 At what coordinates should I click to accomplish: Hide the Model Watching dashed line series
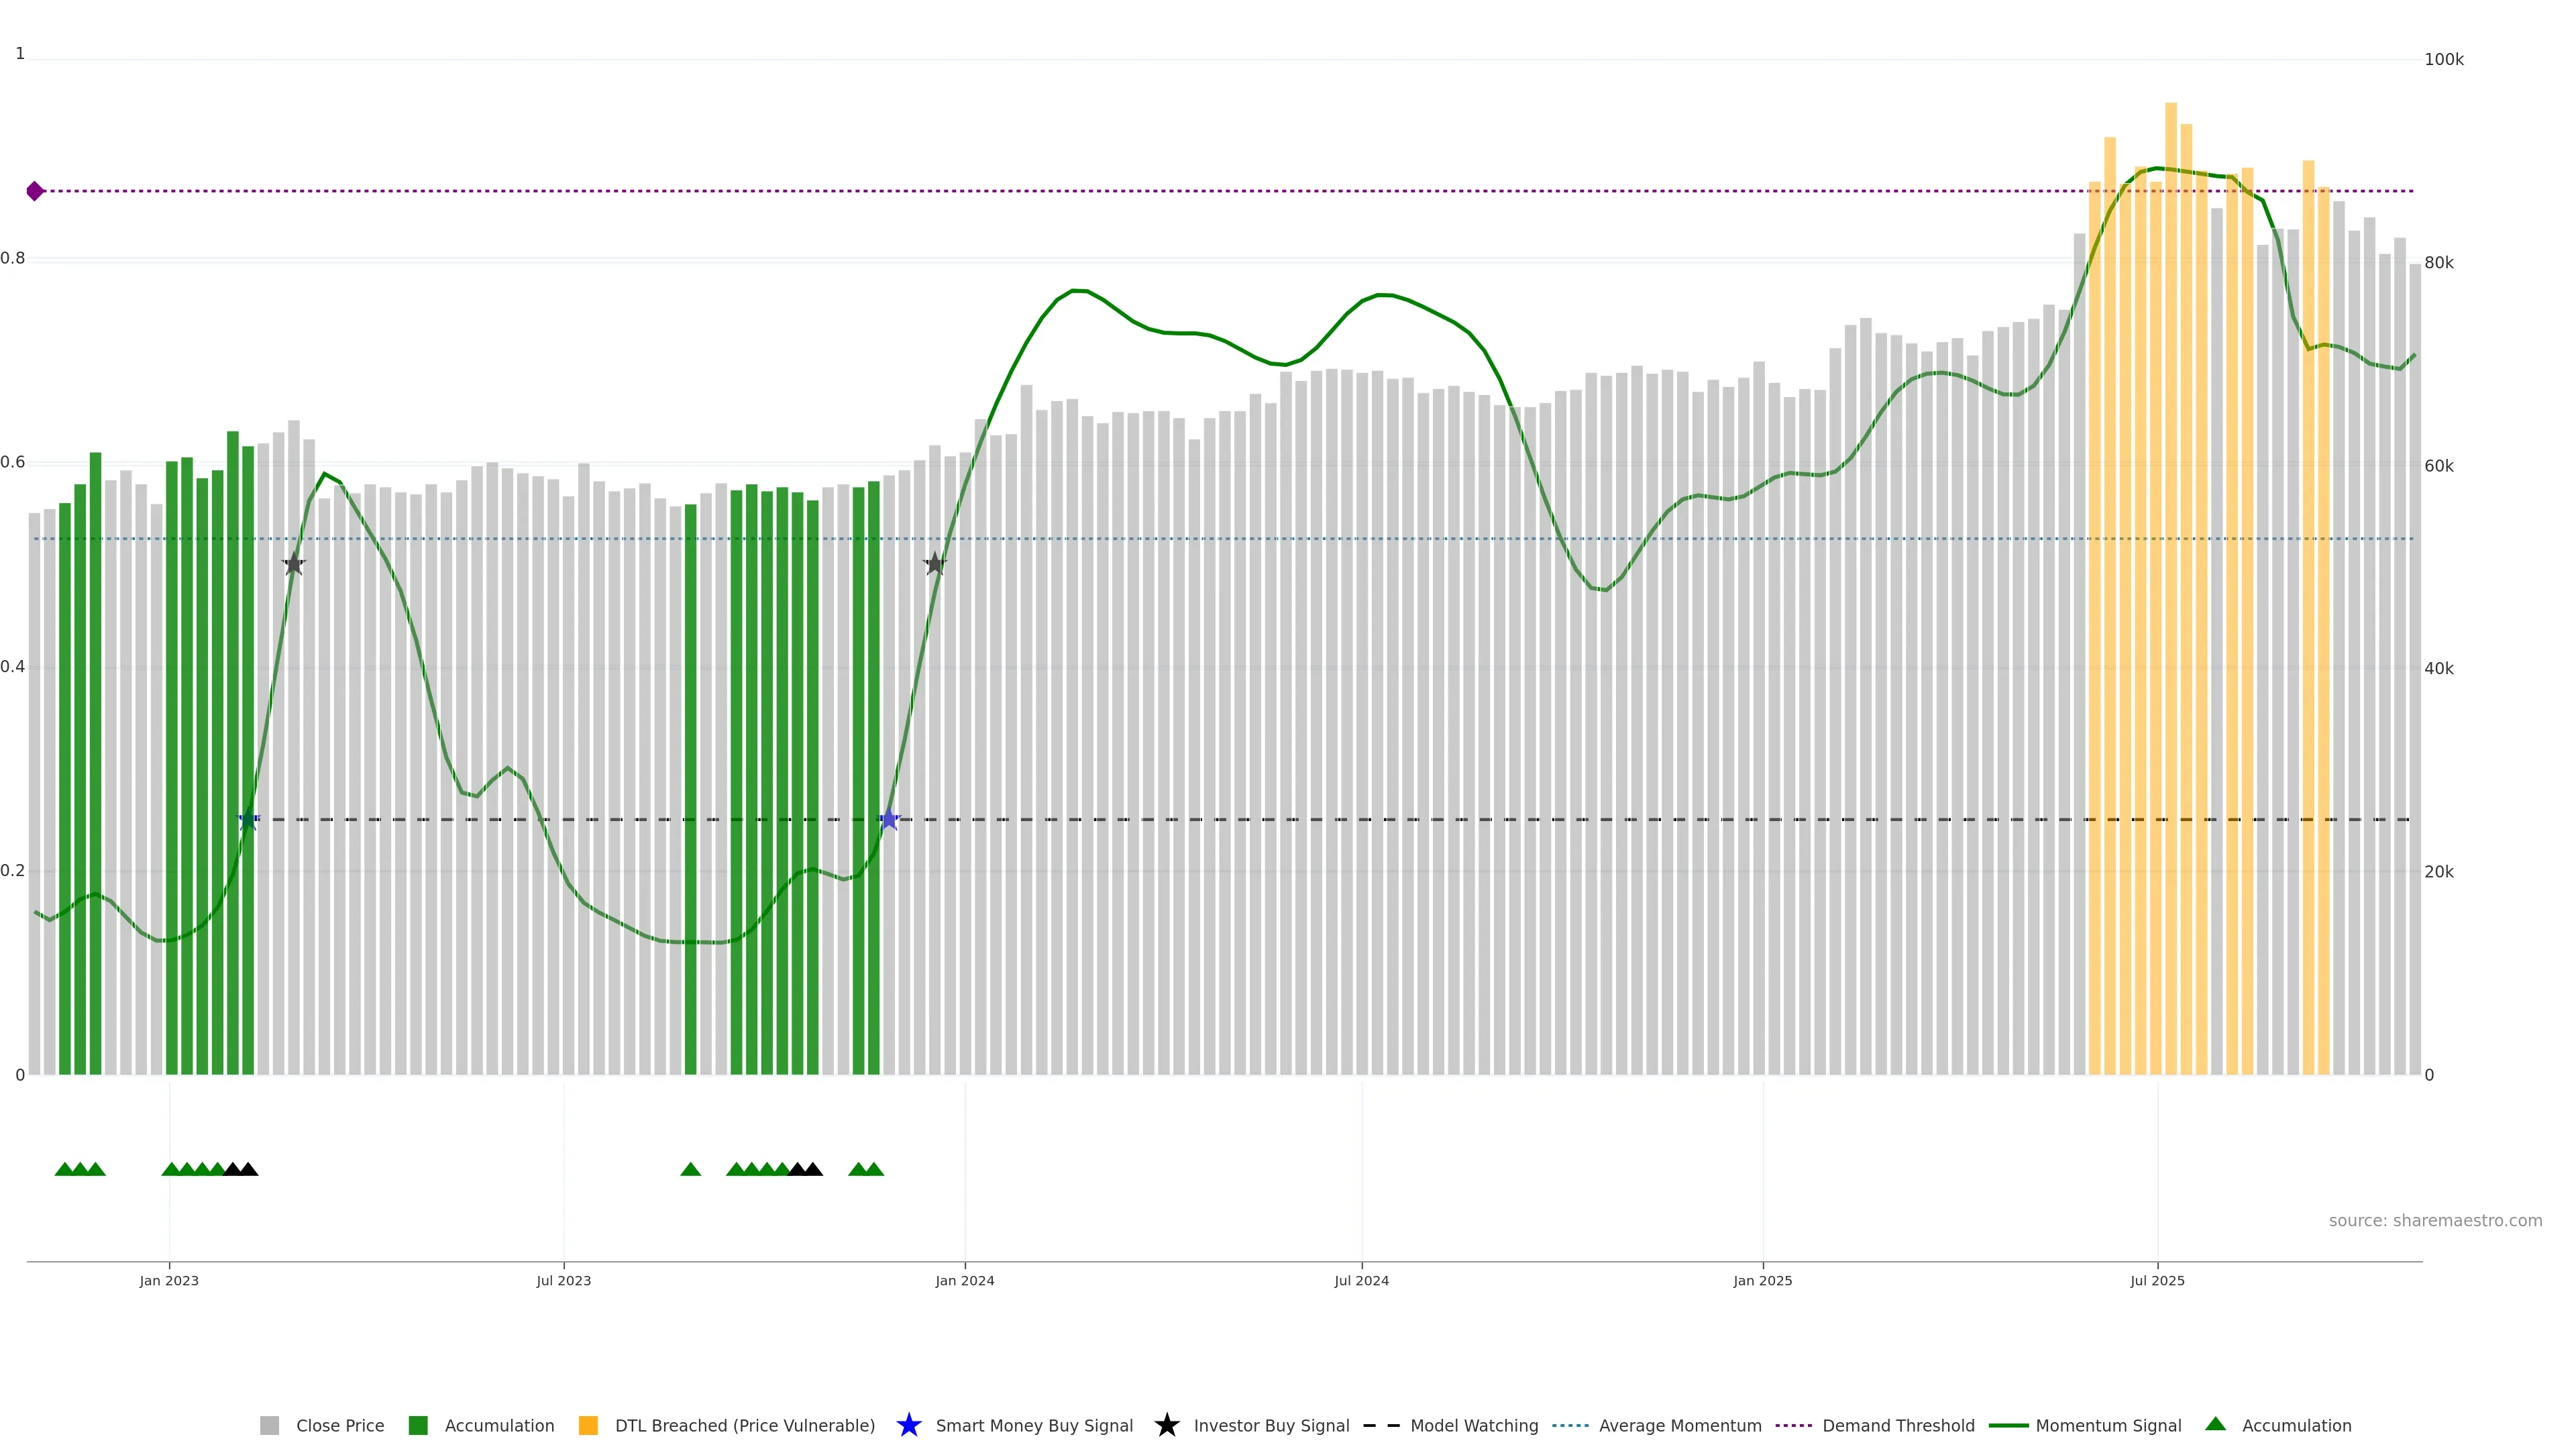(x=1473, y=1426)
